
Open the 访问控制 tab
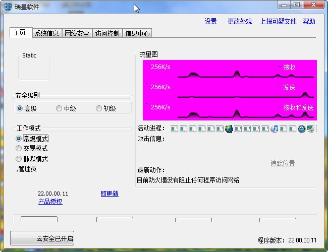(107, 33)
